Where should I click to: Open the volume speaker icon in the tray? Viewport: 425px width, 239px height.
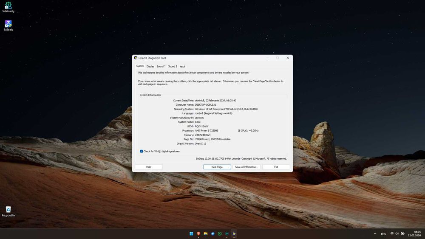[397, 233]
